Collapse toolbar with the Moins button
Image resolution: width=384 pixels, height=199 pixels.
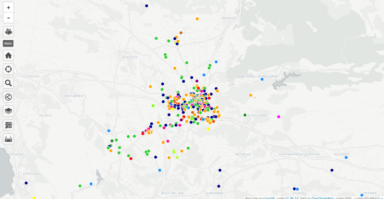tap(9, 44)
